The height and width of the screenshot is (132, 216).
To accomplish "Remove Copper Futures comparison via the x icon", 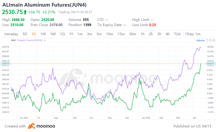I will click(45, 40).
